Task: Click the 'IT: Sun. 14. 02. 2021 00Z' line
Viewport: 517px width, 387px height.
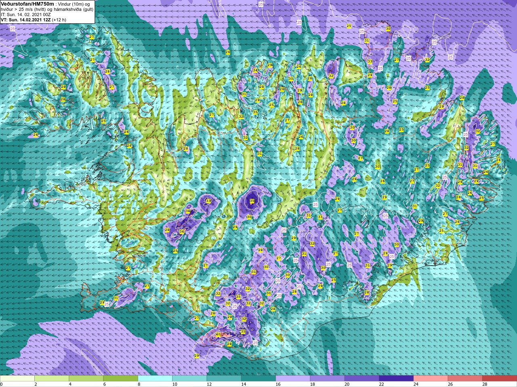Action: [25, 14]
